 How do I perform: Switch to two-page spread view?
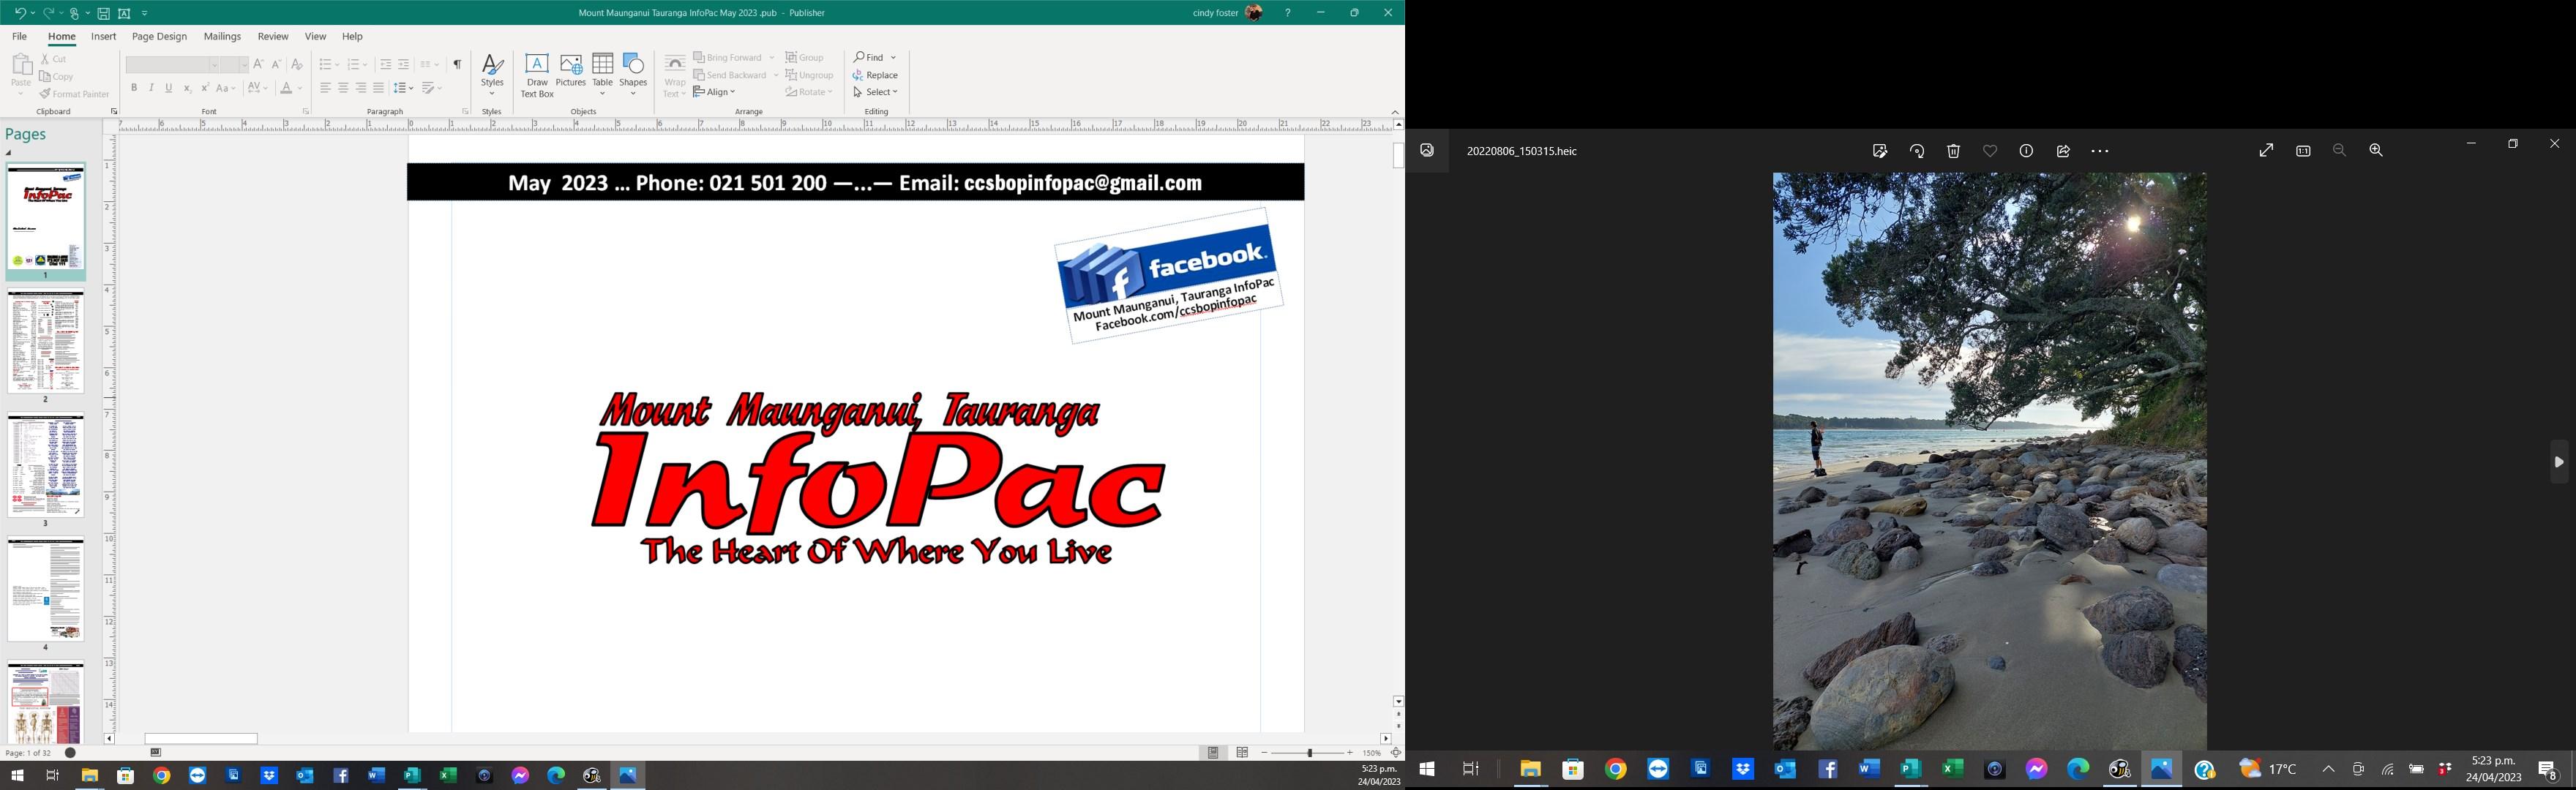[1242, 752]
